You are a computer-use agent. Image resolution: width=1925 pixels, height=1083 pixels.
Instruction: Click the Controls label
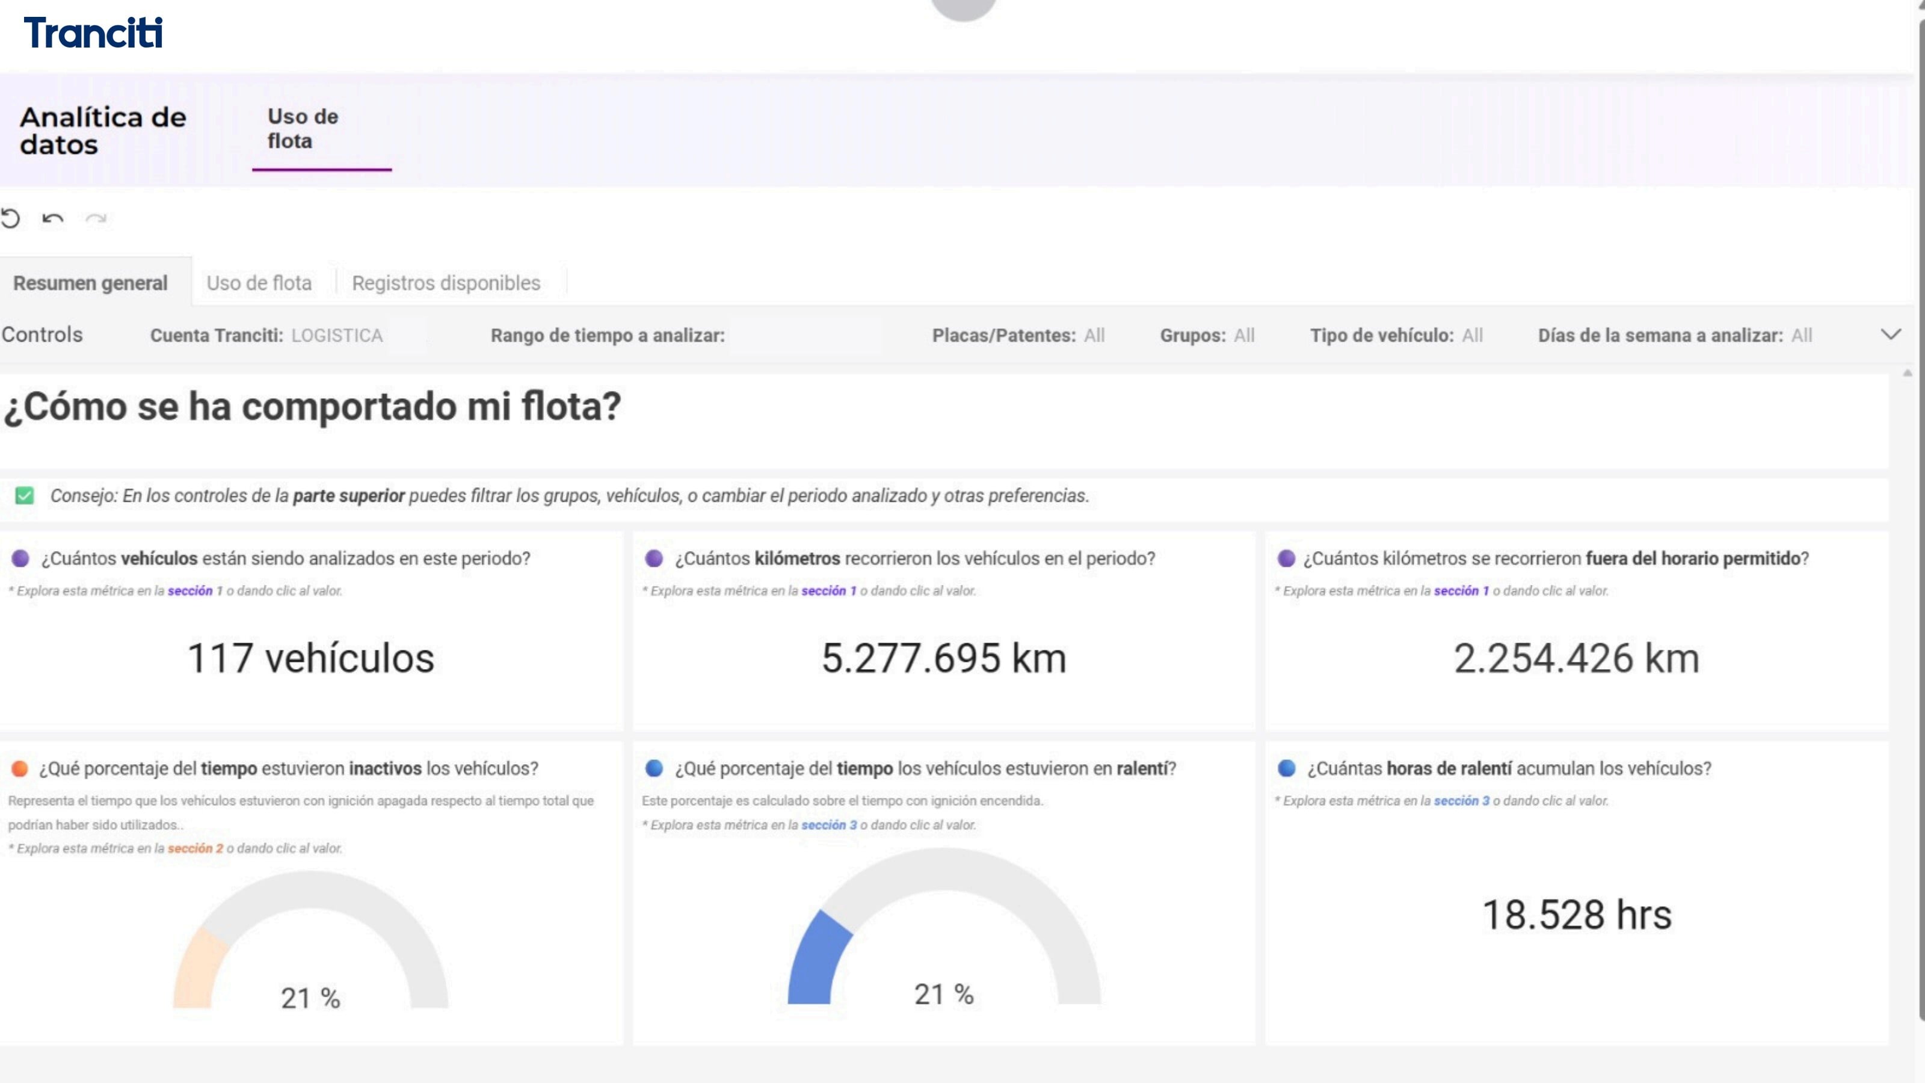point(42,335)
